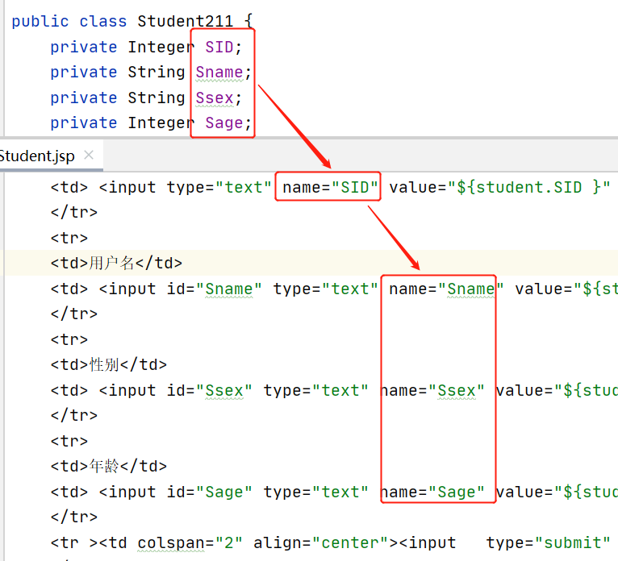Click the name="Sname" attribute
This screenshot has height=561, width=618.
446,289
